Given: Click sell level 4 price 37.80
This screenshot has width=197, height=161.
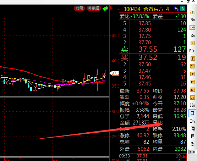Looking at the screenshot, I should (x=144, y=30).
